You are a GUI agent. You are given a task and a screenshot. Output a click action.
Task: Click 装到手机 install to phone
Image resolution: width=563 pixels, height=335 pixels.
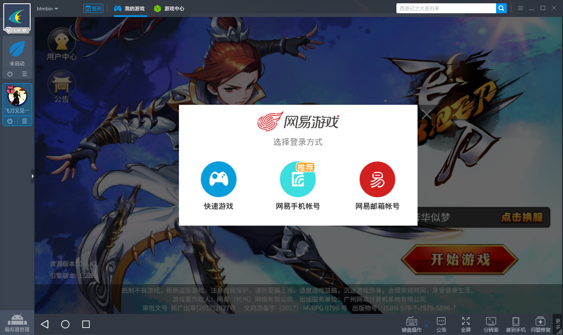pos(516,325)
